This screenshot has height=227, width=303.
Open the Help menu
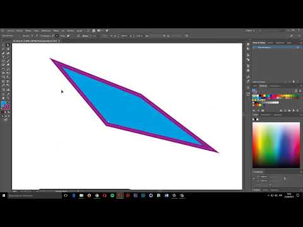(x=79, y=31)
